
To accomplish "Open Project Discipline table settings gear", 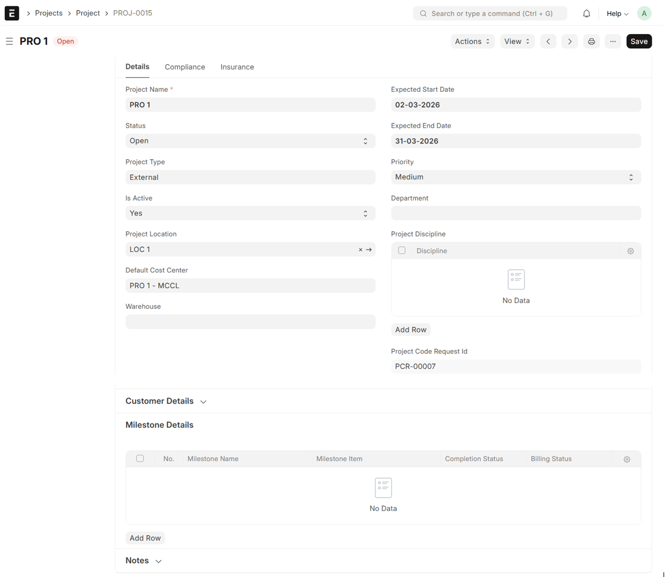I will coord(630,251).
